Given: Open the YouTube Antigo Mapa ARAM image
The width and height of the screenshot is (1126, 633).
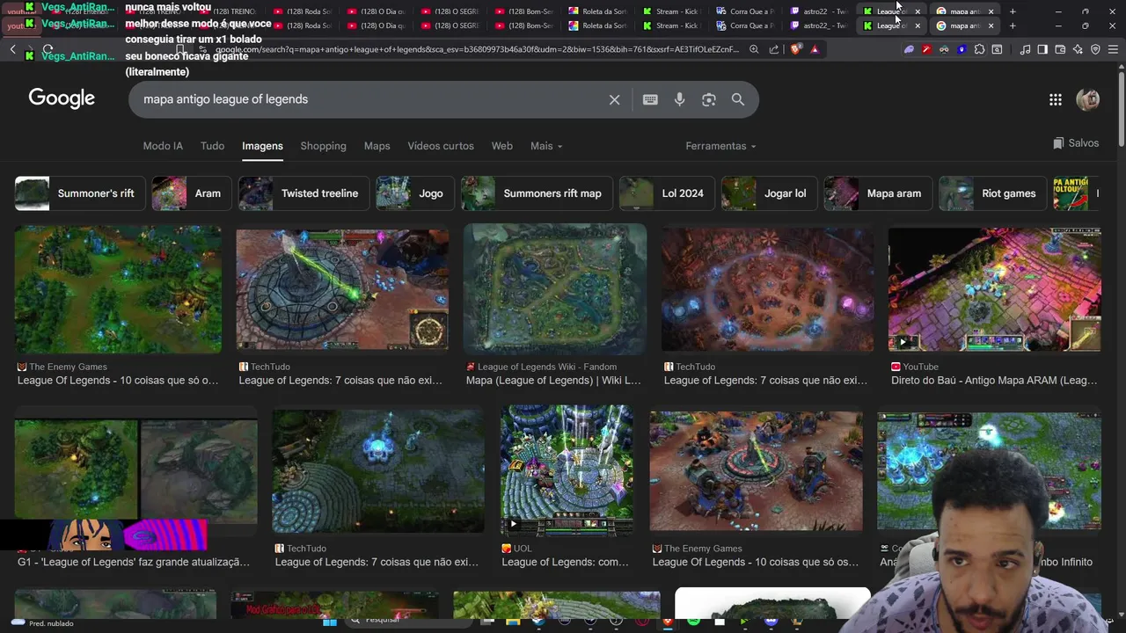Looking at the screenshot, I should pyautogui.click(x=994, y=289).
